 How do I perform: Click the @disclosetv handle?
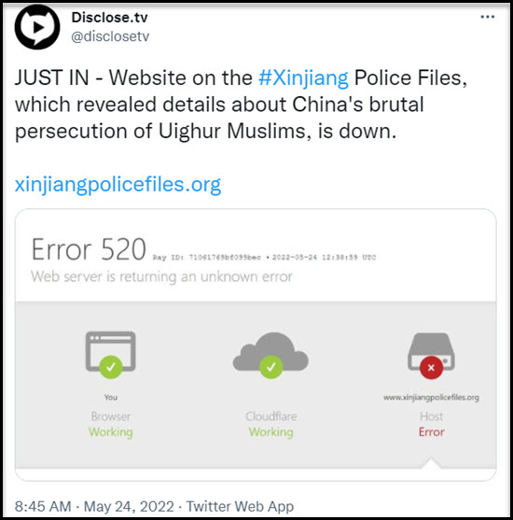pyautogui.click(x=110, y=36)
